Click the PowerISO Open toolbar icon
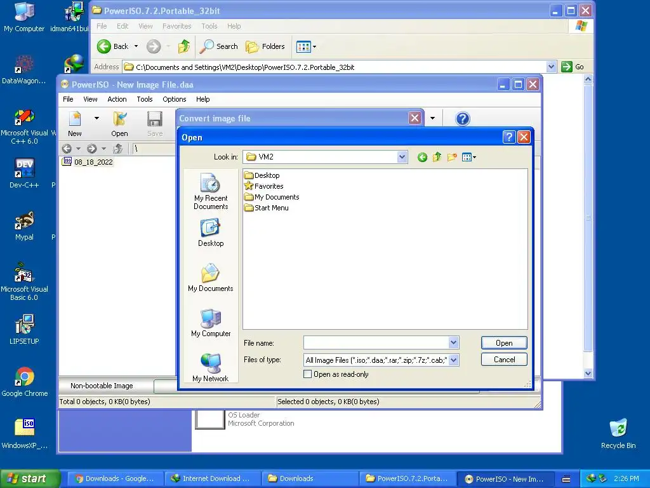Viewport: 650px width, 488px height. (119, 124)
